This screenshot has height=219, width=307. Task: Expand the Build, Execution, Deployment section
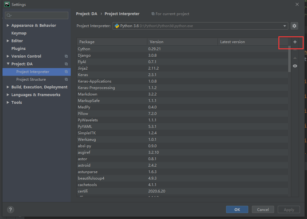point(8,87)
